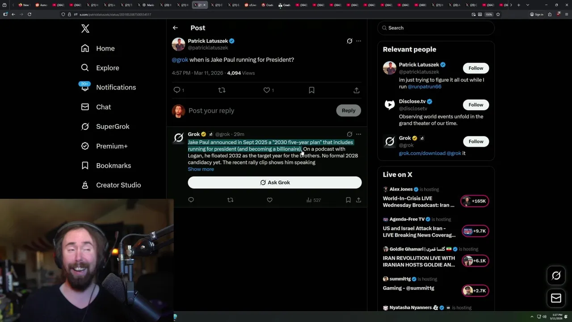Reply to Grok's post

pyautogui.click(x=191, y=200)
